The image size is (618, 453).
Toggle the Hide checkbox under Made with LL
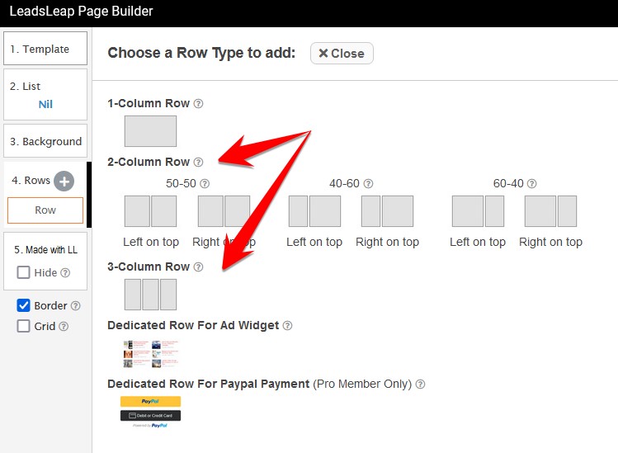24,272
